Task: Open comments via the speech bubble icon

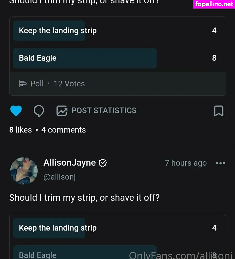Action: [x=39, y=111]
